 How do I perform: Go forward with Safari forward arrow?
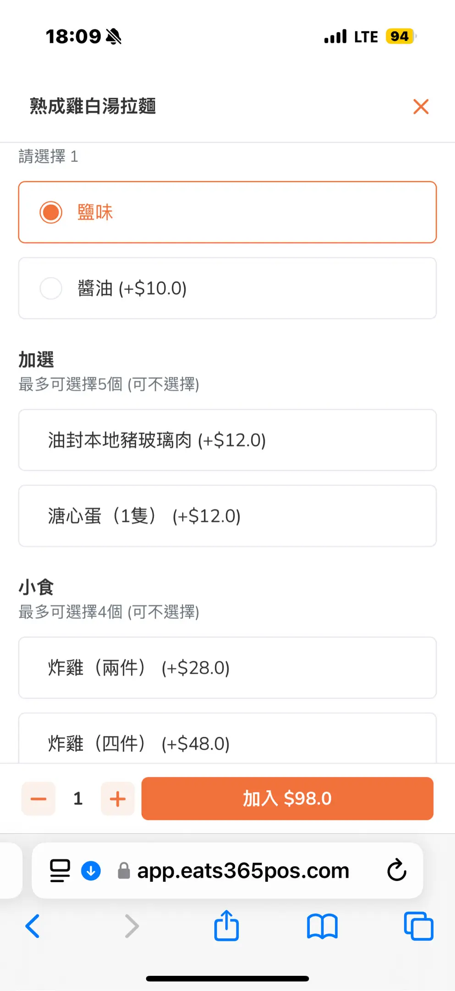point(132,926)
